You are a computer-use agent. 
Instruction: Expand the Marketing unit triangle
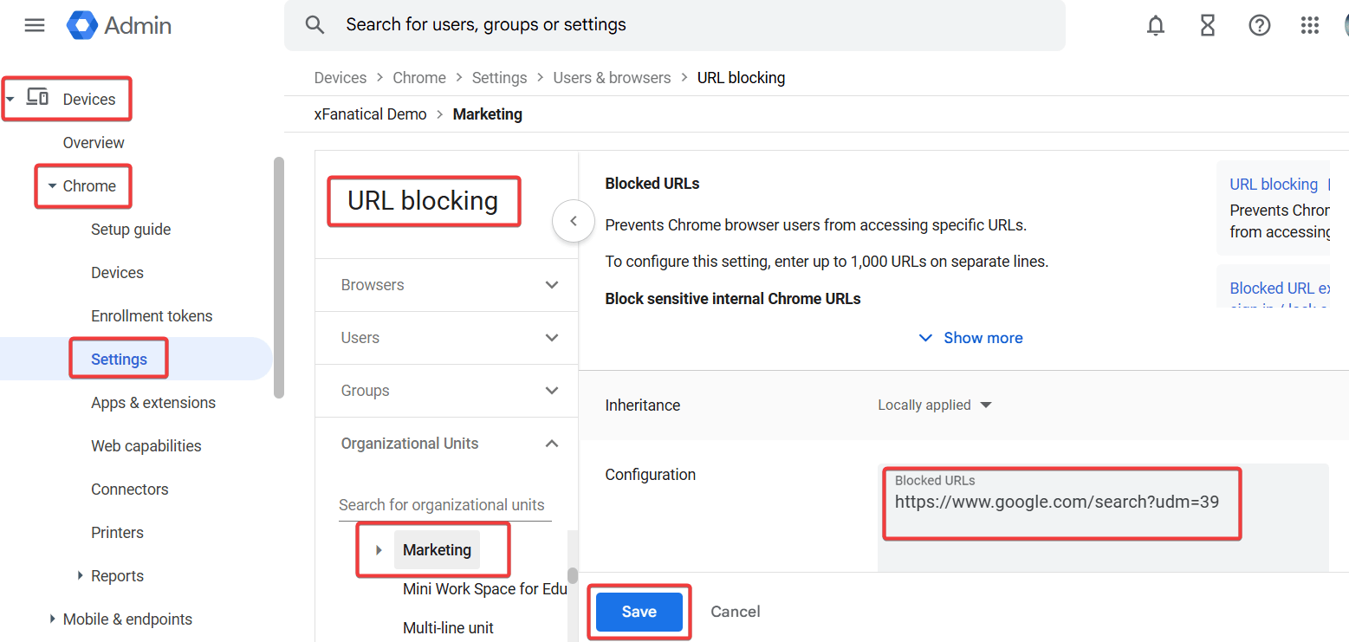tap(379, 550)
